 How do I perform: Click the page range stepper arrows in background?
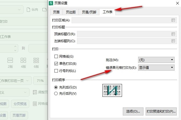coord(15,48)
